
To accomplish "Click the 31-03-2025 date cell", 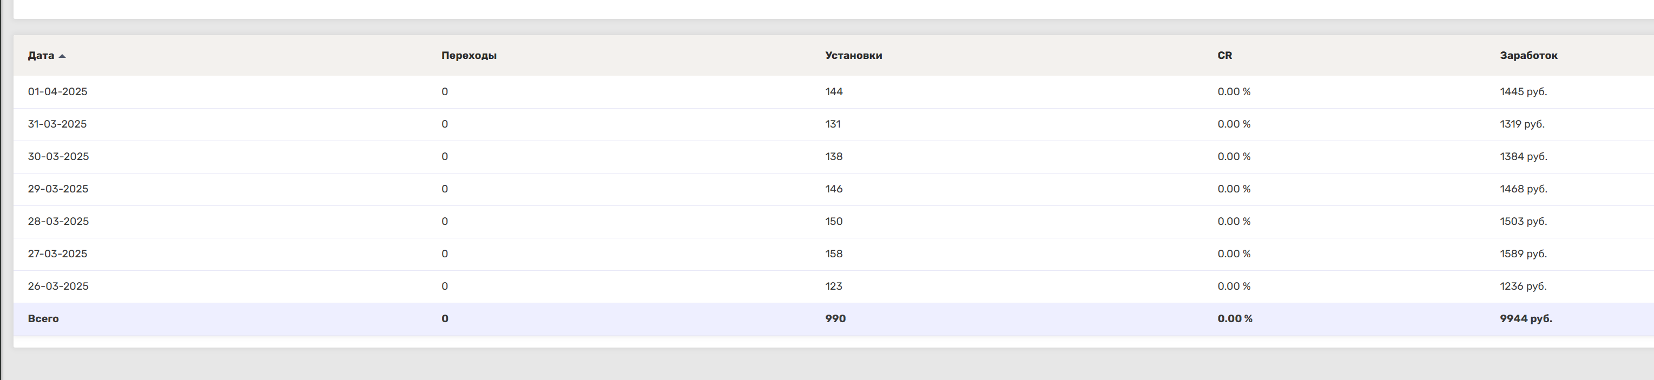I will click(57, 124).
